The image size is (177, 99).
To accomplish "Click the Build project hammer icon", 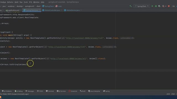I will pyautogui.click(x=131, y=6).
